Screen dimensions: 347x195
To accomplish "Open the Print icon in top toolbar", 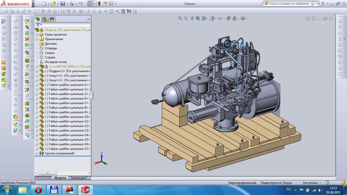I will 72,4.
